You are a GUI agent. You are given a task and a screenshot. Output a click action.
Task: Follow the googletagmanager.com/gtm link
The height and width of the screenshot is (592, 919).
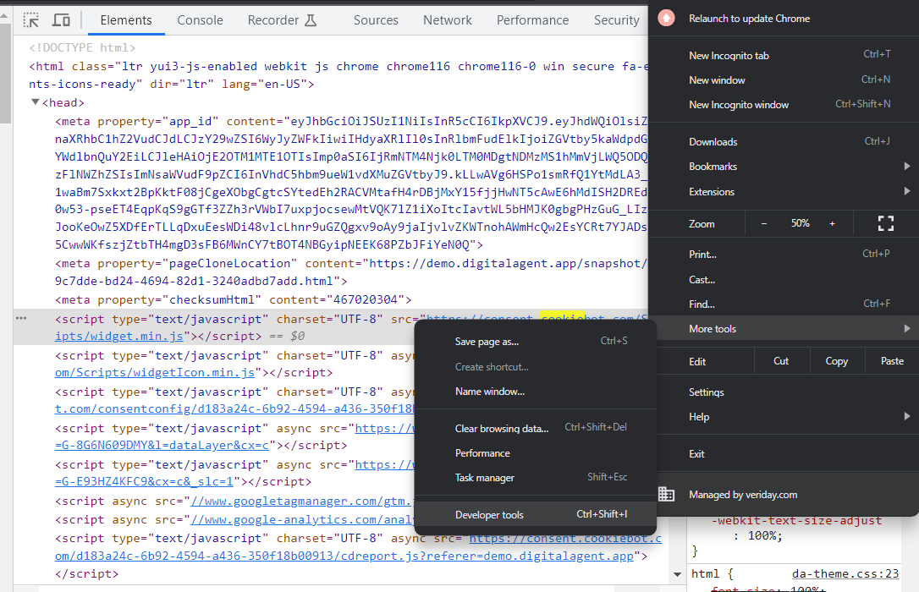[302, 501]
